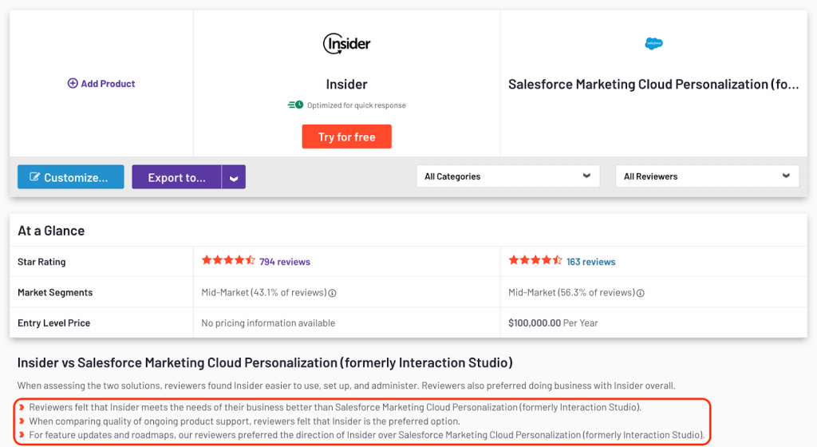Click the Try for free button
Image resolution: width=817 pixels, height=447 pixels.
[x=346, y=136]
